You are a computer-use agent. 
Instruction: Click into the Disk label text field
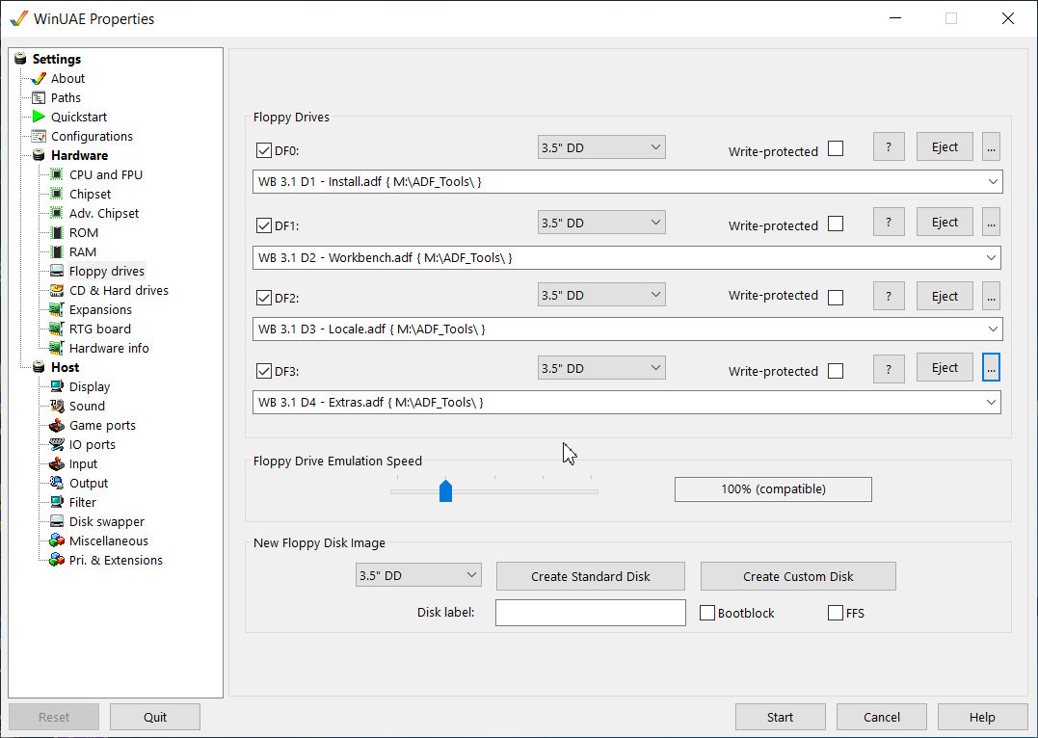click(591, 612)
